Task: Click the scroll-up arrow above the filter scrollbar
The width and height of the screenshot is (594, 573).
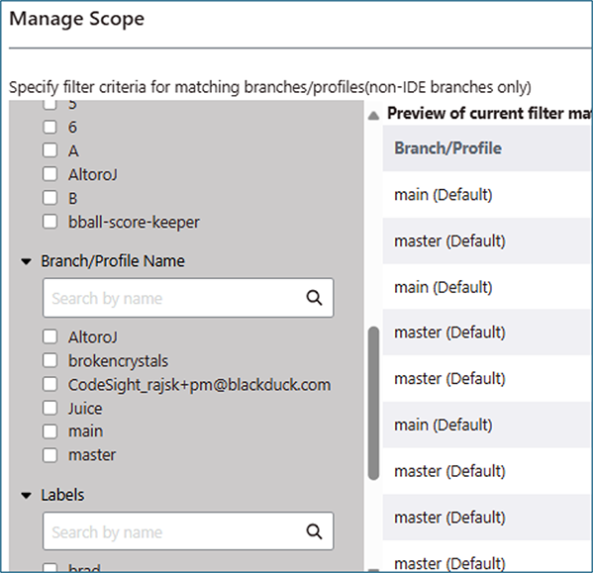Action: (373, 115)
